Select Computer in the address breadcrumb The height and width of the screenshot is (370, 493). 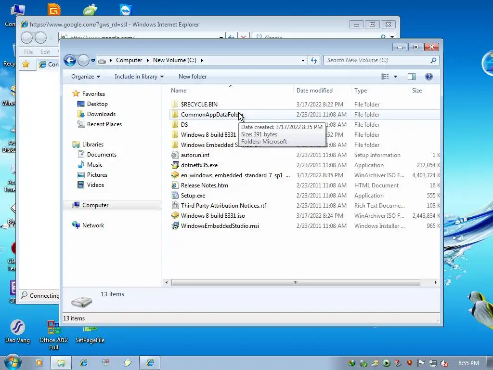pyautogui.click(x=129, y=60)
